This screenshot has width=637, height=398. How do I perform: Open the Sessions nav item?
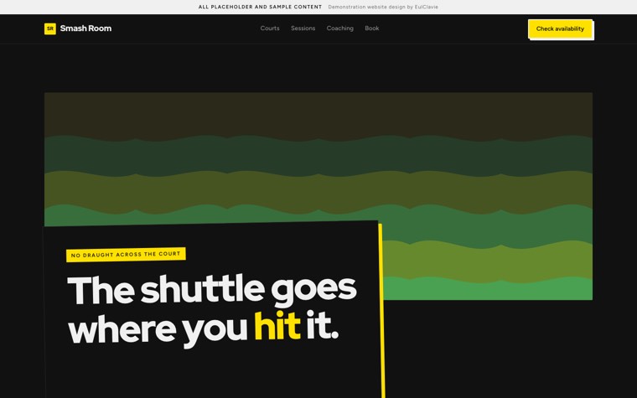(303, 28)
